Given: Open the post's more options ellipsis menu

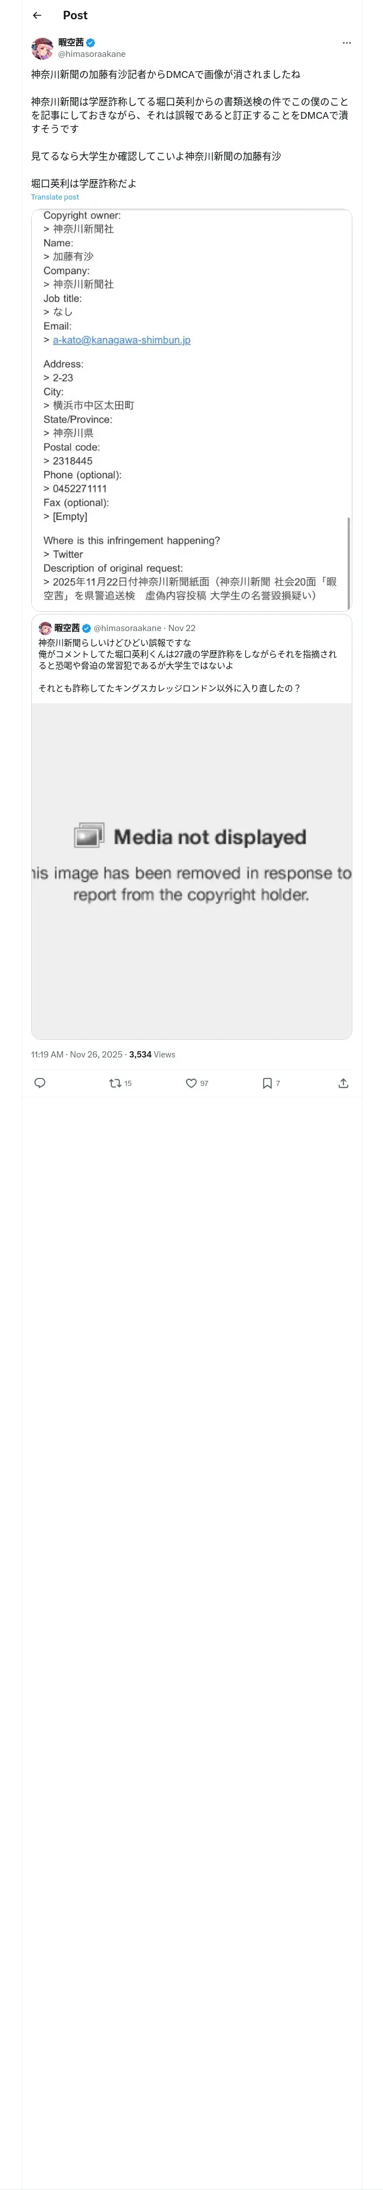Looking at the screenshot, I should pyautogui.click(x=347, y=43).
